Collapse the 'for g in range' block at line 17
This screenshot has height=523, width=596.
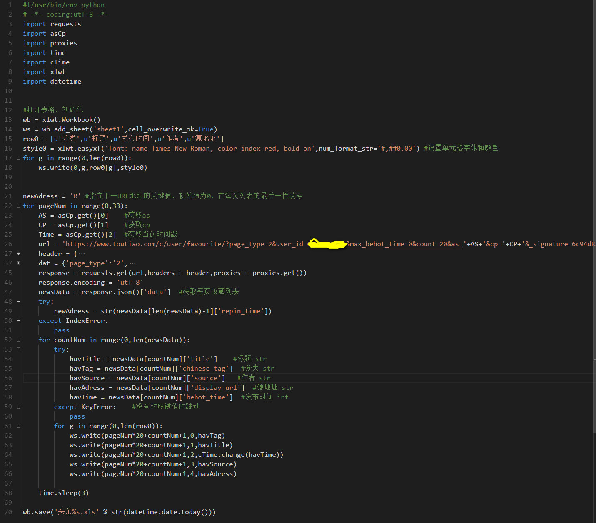pyautogui.click(x=18, y=158)
